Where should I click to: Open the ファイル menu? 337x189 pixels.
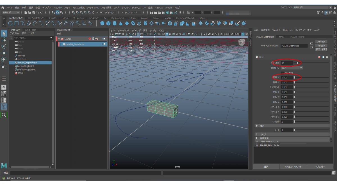click(x=10, y=8)
